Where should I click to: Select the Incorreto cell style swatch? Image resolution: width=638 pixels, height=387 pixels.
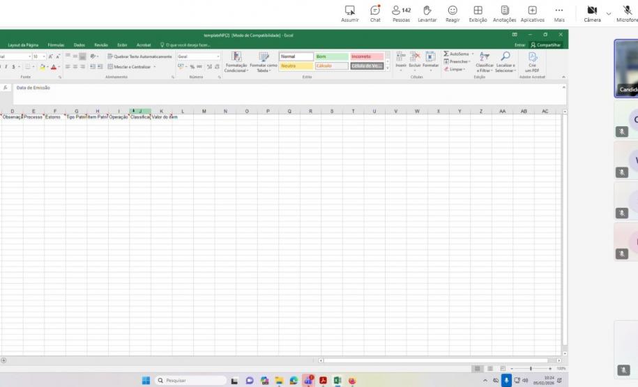[367, 56]
